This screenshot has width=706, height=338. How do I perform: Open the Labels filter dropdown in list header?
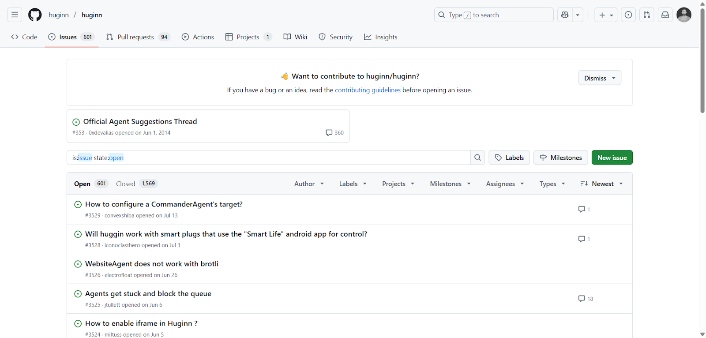tap(353, 184)
